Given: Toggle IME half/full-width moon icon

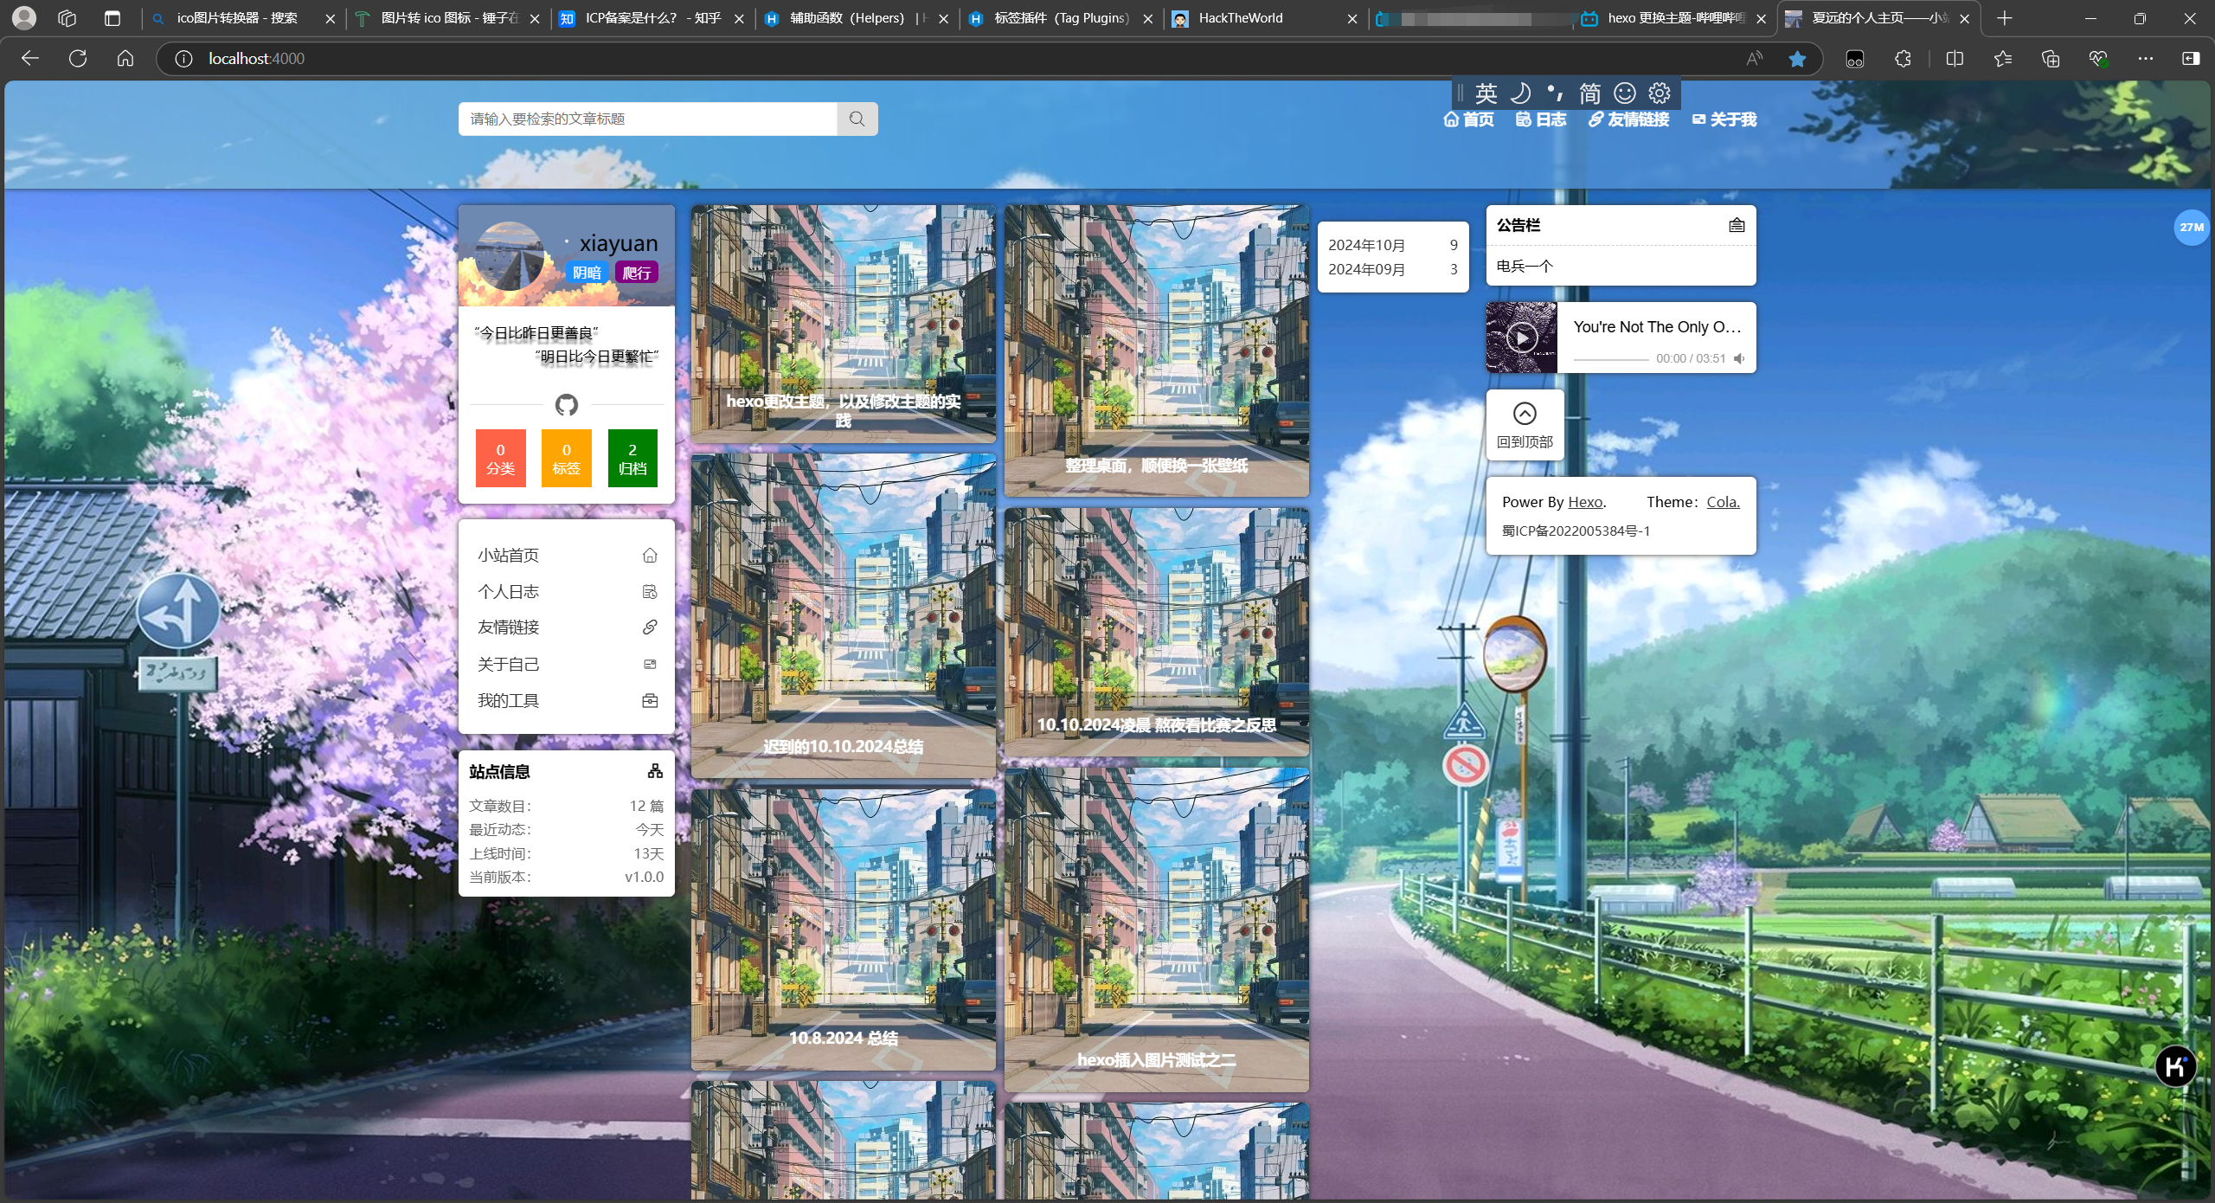Looking at the screenshot, I should pyautogui.click(x=1520, y=93).
